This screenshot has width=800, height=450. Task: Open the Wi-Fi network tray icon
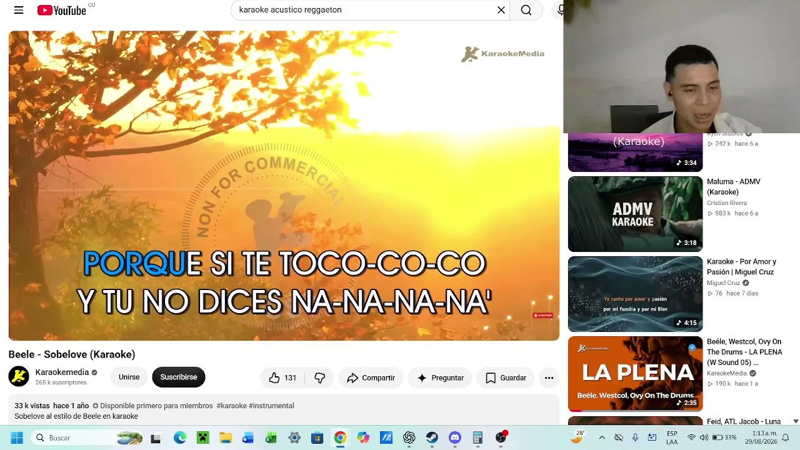(x=691, y=437)
